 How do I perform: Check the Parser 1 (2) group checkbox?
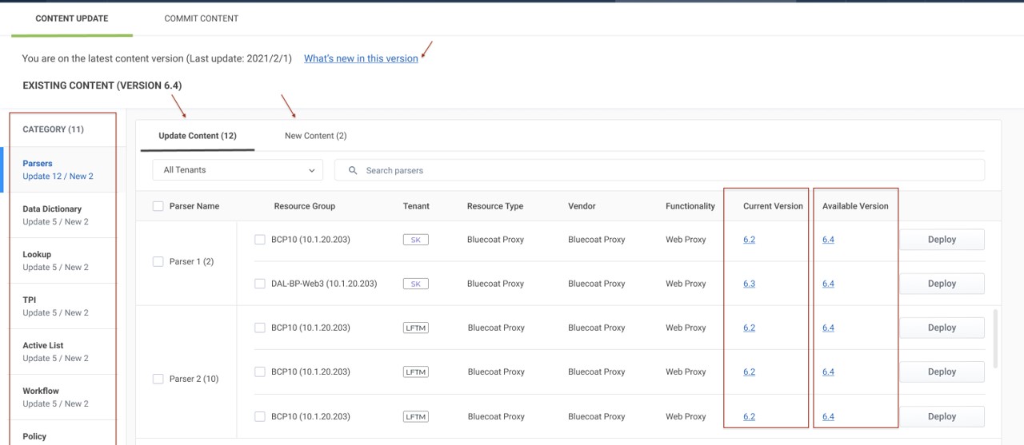[158, 261]
